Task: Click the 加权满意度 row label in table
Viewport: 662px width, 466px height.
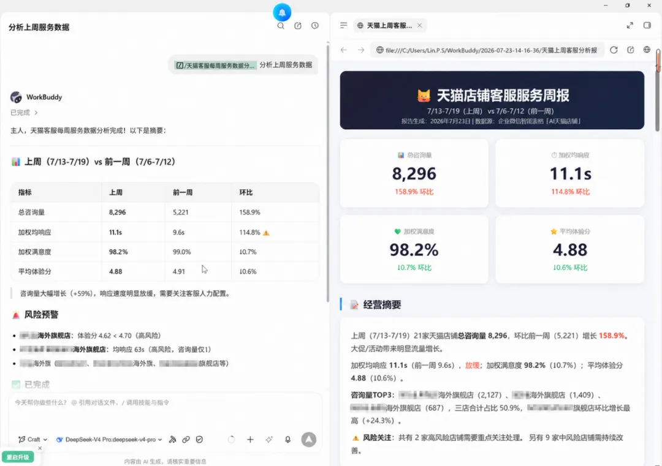Action: (x=34, y=252)
